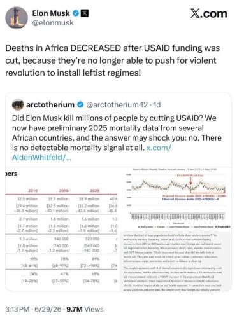237x318 pixels.
Task: Follow the x.com/AldenWhitfeld link
Action: pos(91,153)
